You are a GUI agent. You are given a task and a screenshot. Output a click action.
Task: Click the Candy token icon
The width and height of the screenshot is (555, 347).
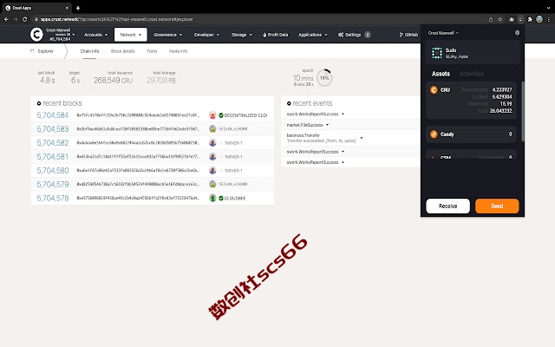tap(434, 134)
